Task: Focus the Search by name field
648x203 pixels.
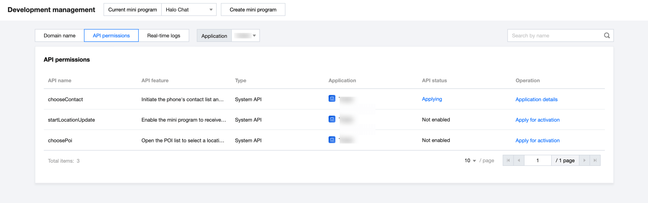Action: (555, 36)
